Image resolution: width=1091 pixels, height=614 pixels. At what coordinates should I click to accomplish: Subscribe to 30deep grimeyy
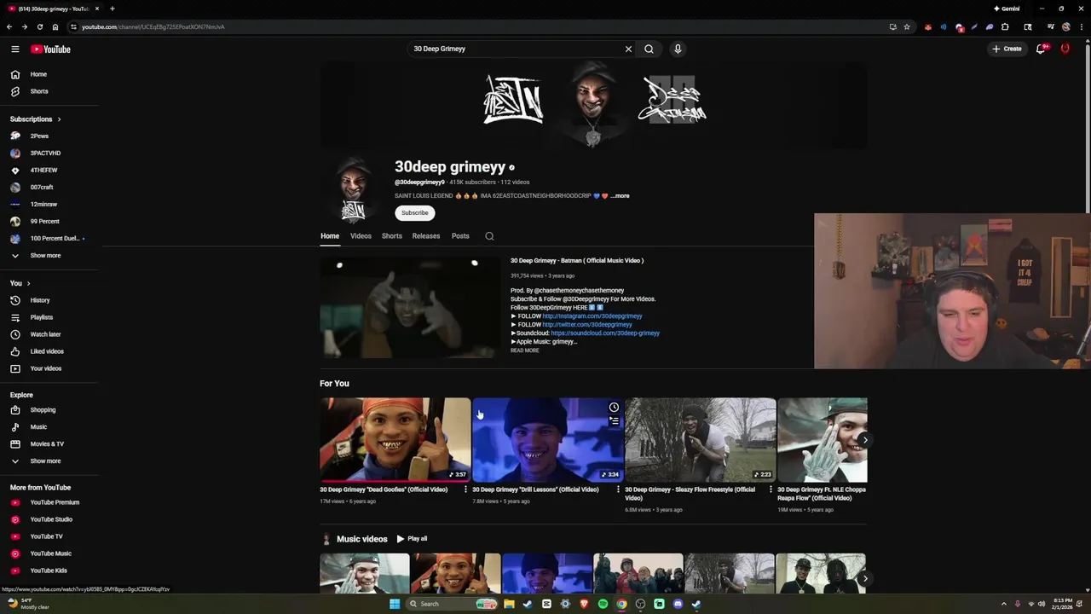tap(415, 213)
